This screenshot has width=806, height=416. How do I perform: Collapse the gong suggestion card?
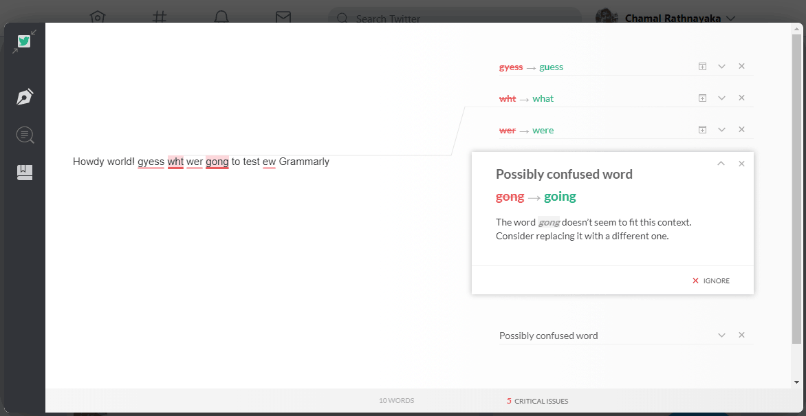tap(721, 164)
